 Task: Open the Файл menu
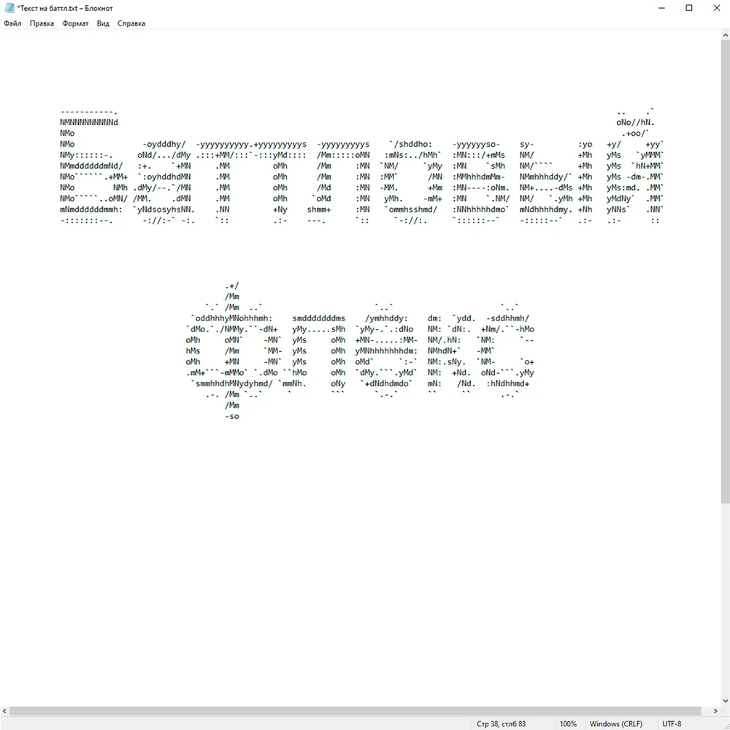click(x=12, y=23)
